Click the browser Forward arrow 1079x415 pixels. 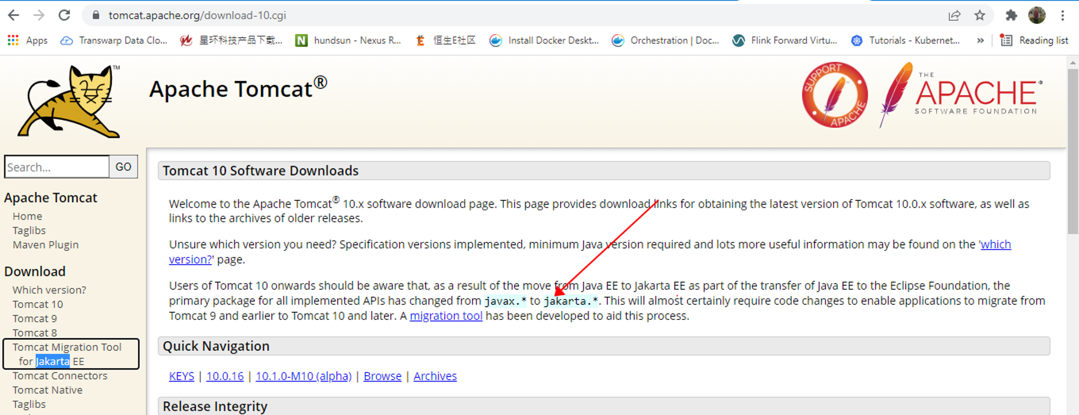tap(39, 15)
